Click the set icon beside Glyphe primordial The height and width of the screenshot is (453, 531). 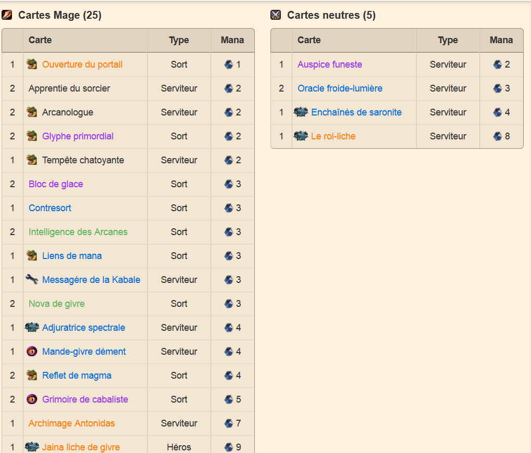[32, 136]
